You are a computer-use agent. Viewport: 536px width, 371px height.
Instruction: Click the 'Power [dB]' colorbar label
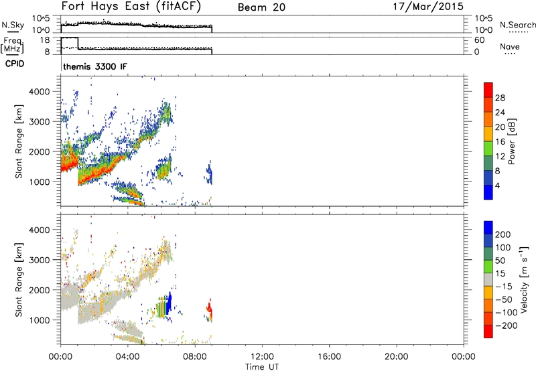pyautogui.click(x=511, y=141)
